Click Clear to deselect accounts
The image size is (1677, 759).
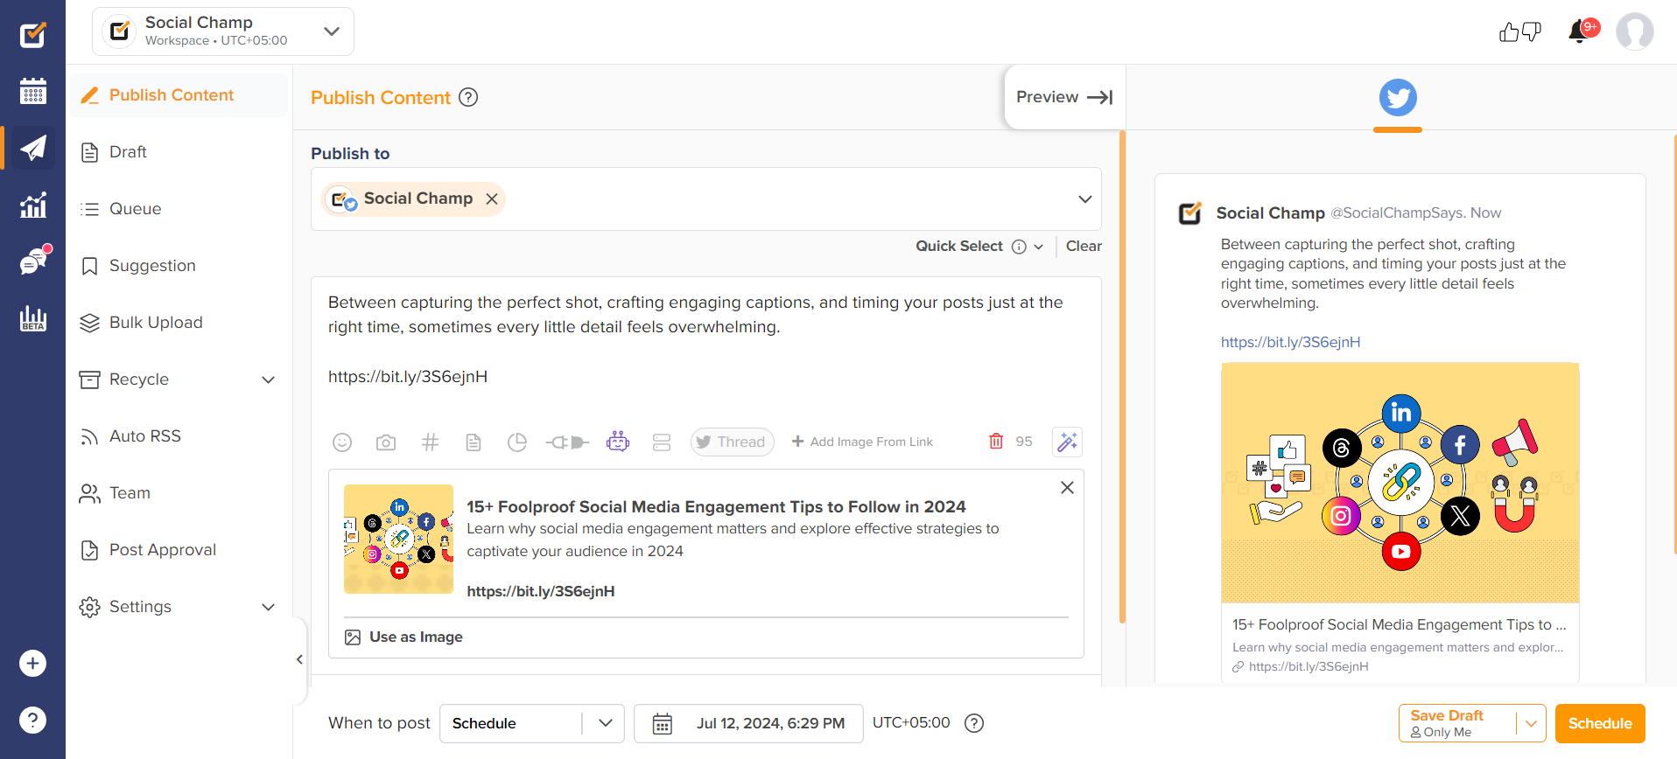pyautogui.click(x=1084, y=247)
